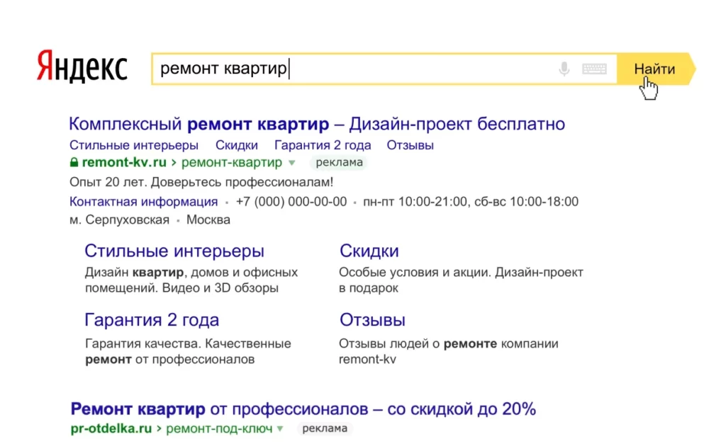Click the Найти search button
Screen dimensions: 726x446
[x=654, y=69]
